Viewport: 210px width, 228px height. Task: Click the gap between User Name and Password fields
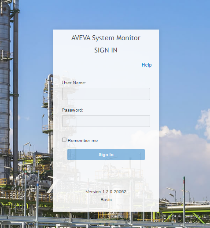tap(106, 104)
